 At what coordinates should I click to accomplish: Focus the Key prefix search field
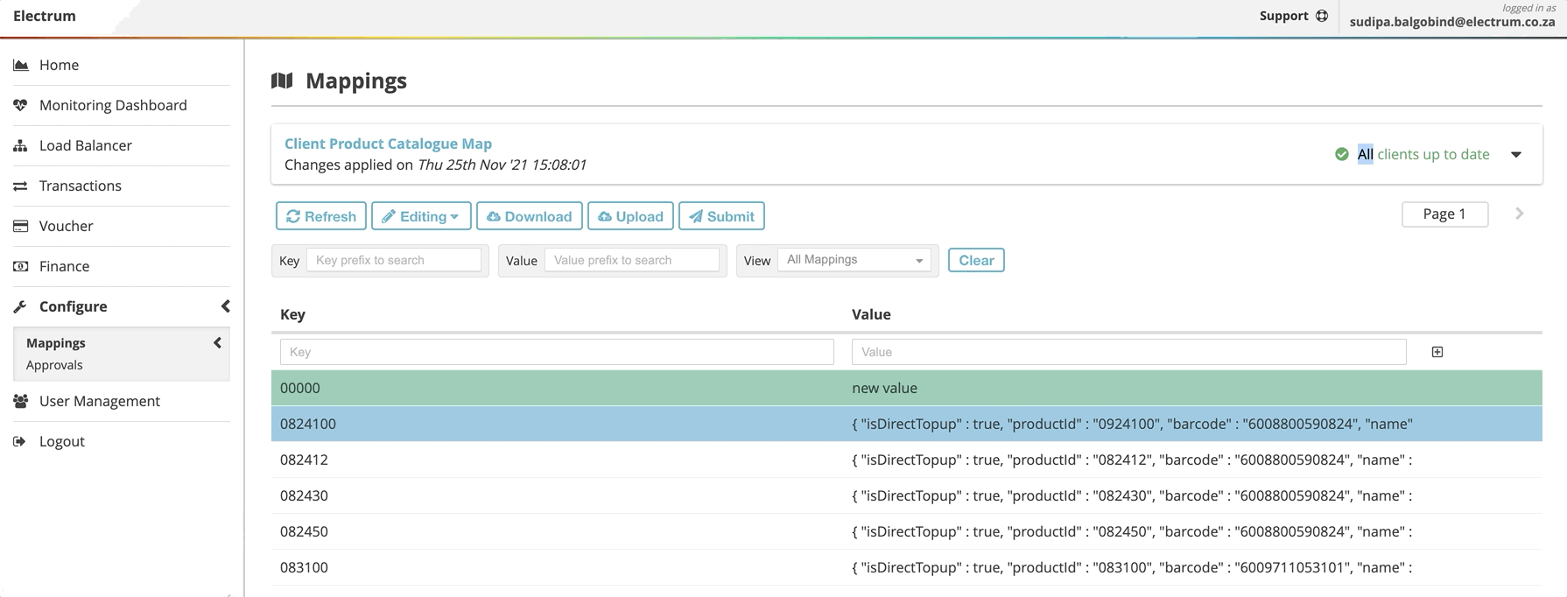394,260
